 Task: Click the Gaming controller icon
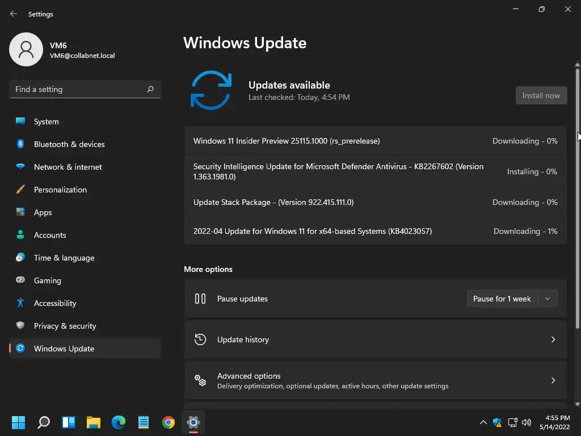point(20,280)
